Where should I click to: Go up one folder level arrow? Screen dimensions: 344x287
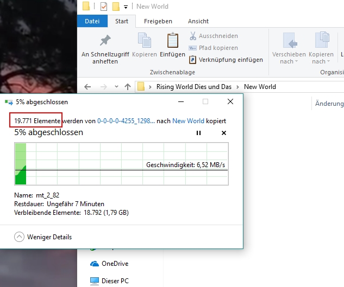(x=128, y=87)
